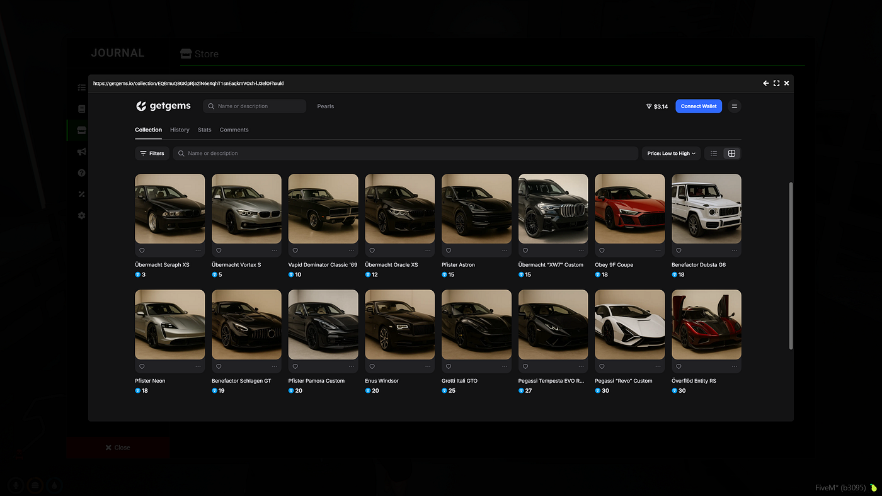
Task: View the Comments tab
Action: [x=234, y=130]
